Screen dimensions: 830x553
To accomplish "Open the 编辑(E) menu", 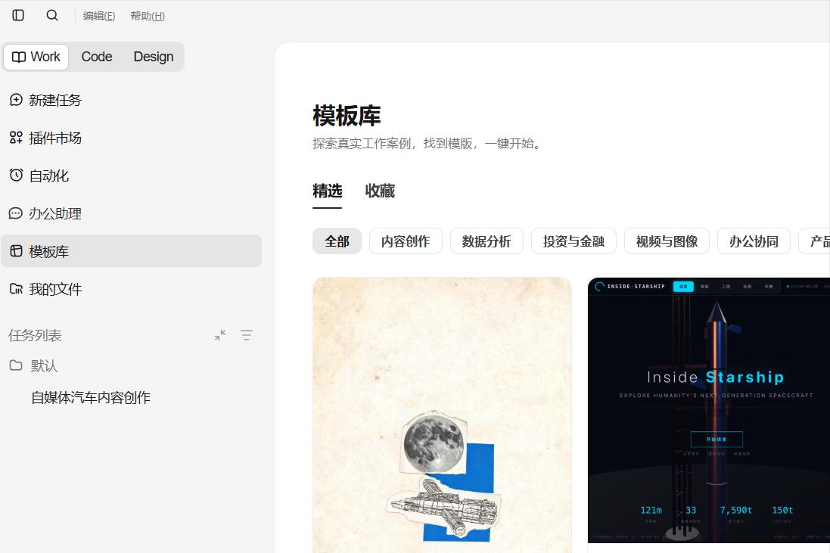I will 99,16.
